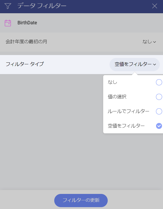Viewport: 163px width, 209px height.
Task: Click the データ フィルター title text
Action: click(x=42, y=6)
